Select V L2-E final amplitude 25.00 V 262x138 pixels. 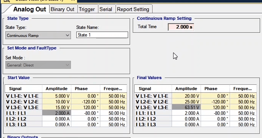pyautogui.click(x=186, y=102)
